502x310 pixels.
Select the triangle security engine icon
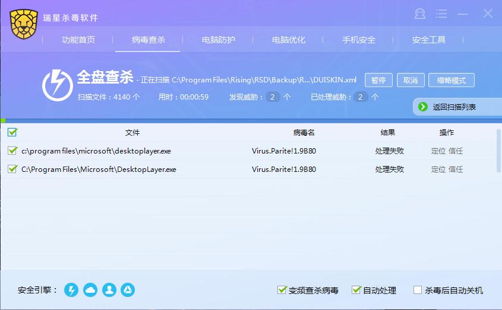[x=128, y=290]
